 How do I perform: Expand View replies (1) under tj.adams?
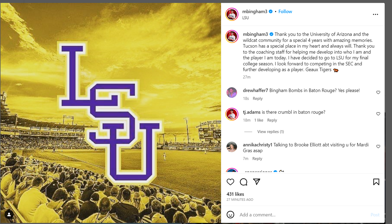click(x=270, y=132)
